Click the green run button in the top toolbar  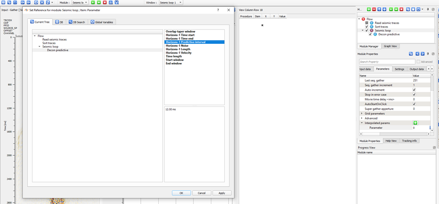(x=93, y=2)
